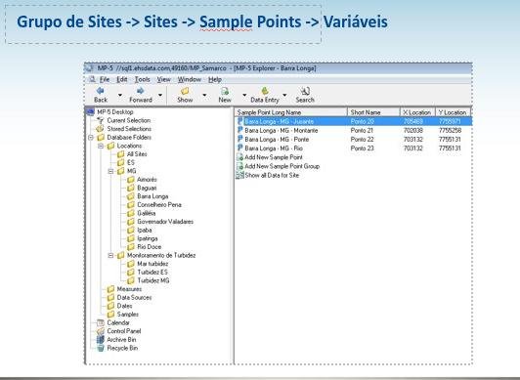Sort by Short Name column header

tap(373, 112)
